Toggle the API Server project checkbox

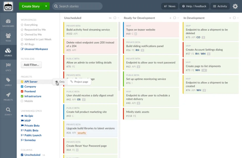tap(22, 82)
